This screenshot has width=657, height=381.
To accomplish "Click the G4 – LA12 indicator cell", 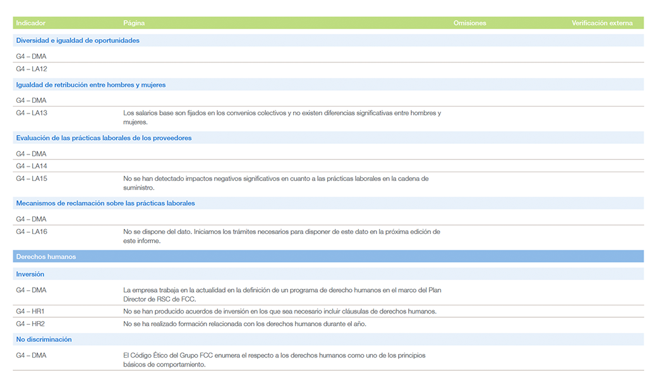I will pos(32,69).
